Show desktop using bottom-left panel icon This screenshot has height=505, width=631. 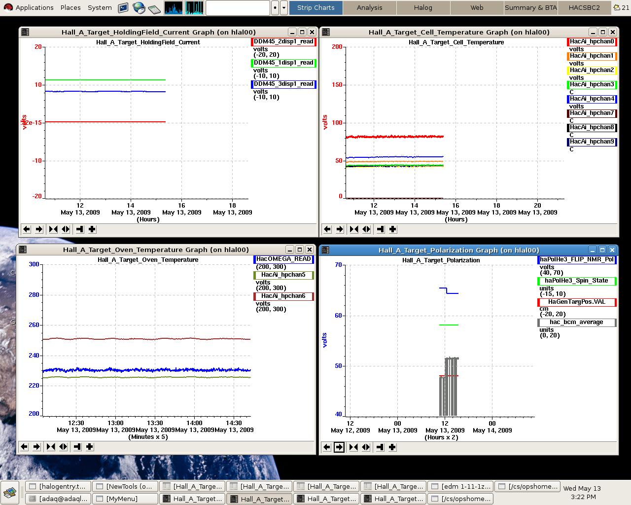coord(10,492)
